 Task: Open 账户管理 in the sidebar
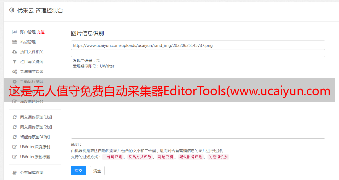pos(28,32)
